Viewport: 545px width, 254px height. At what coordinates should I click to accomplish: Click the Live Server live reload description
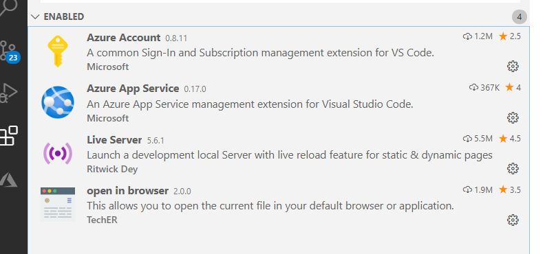[x=290, y=155]
